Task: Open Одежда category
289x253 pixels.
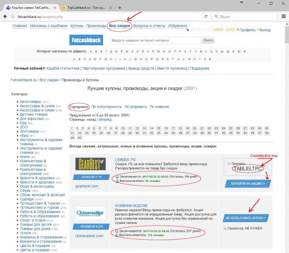Action: click(x=27, y=199)
